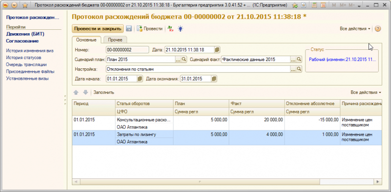Click the Провести и закрыть button
The width and height of the screenshot is (391, 192).
pos(98,29)
